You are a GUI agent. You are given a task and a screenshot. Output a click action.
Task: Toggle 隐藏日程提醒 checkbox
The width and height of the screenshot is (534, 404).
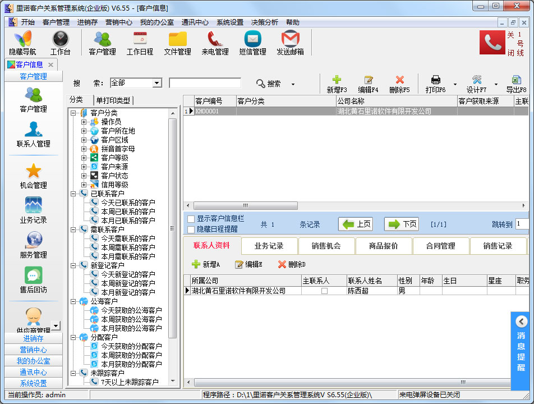coord(191,229)
